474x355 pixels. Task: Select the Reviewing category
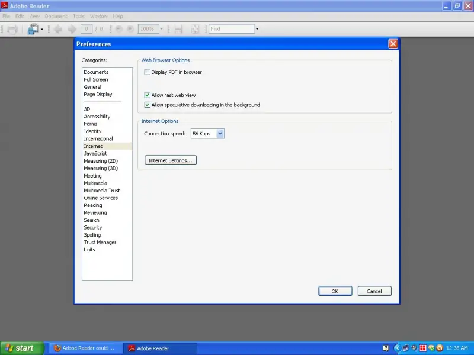pyautogui.click(x=95, y=212)
